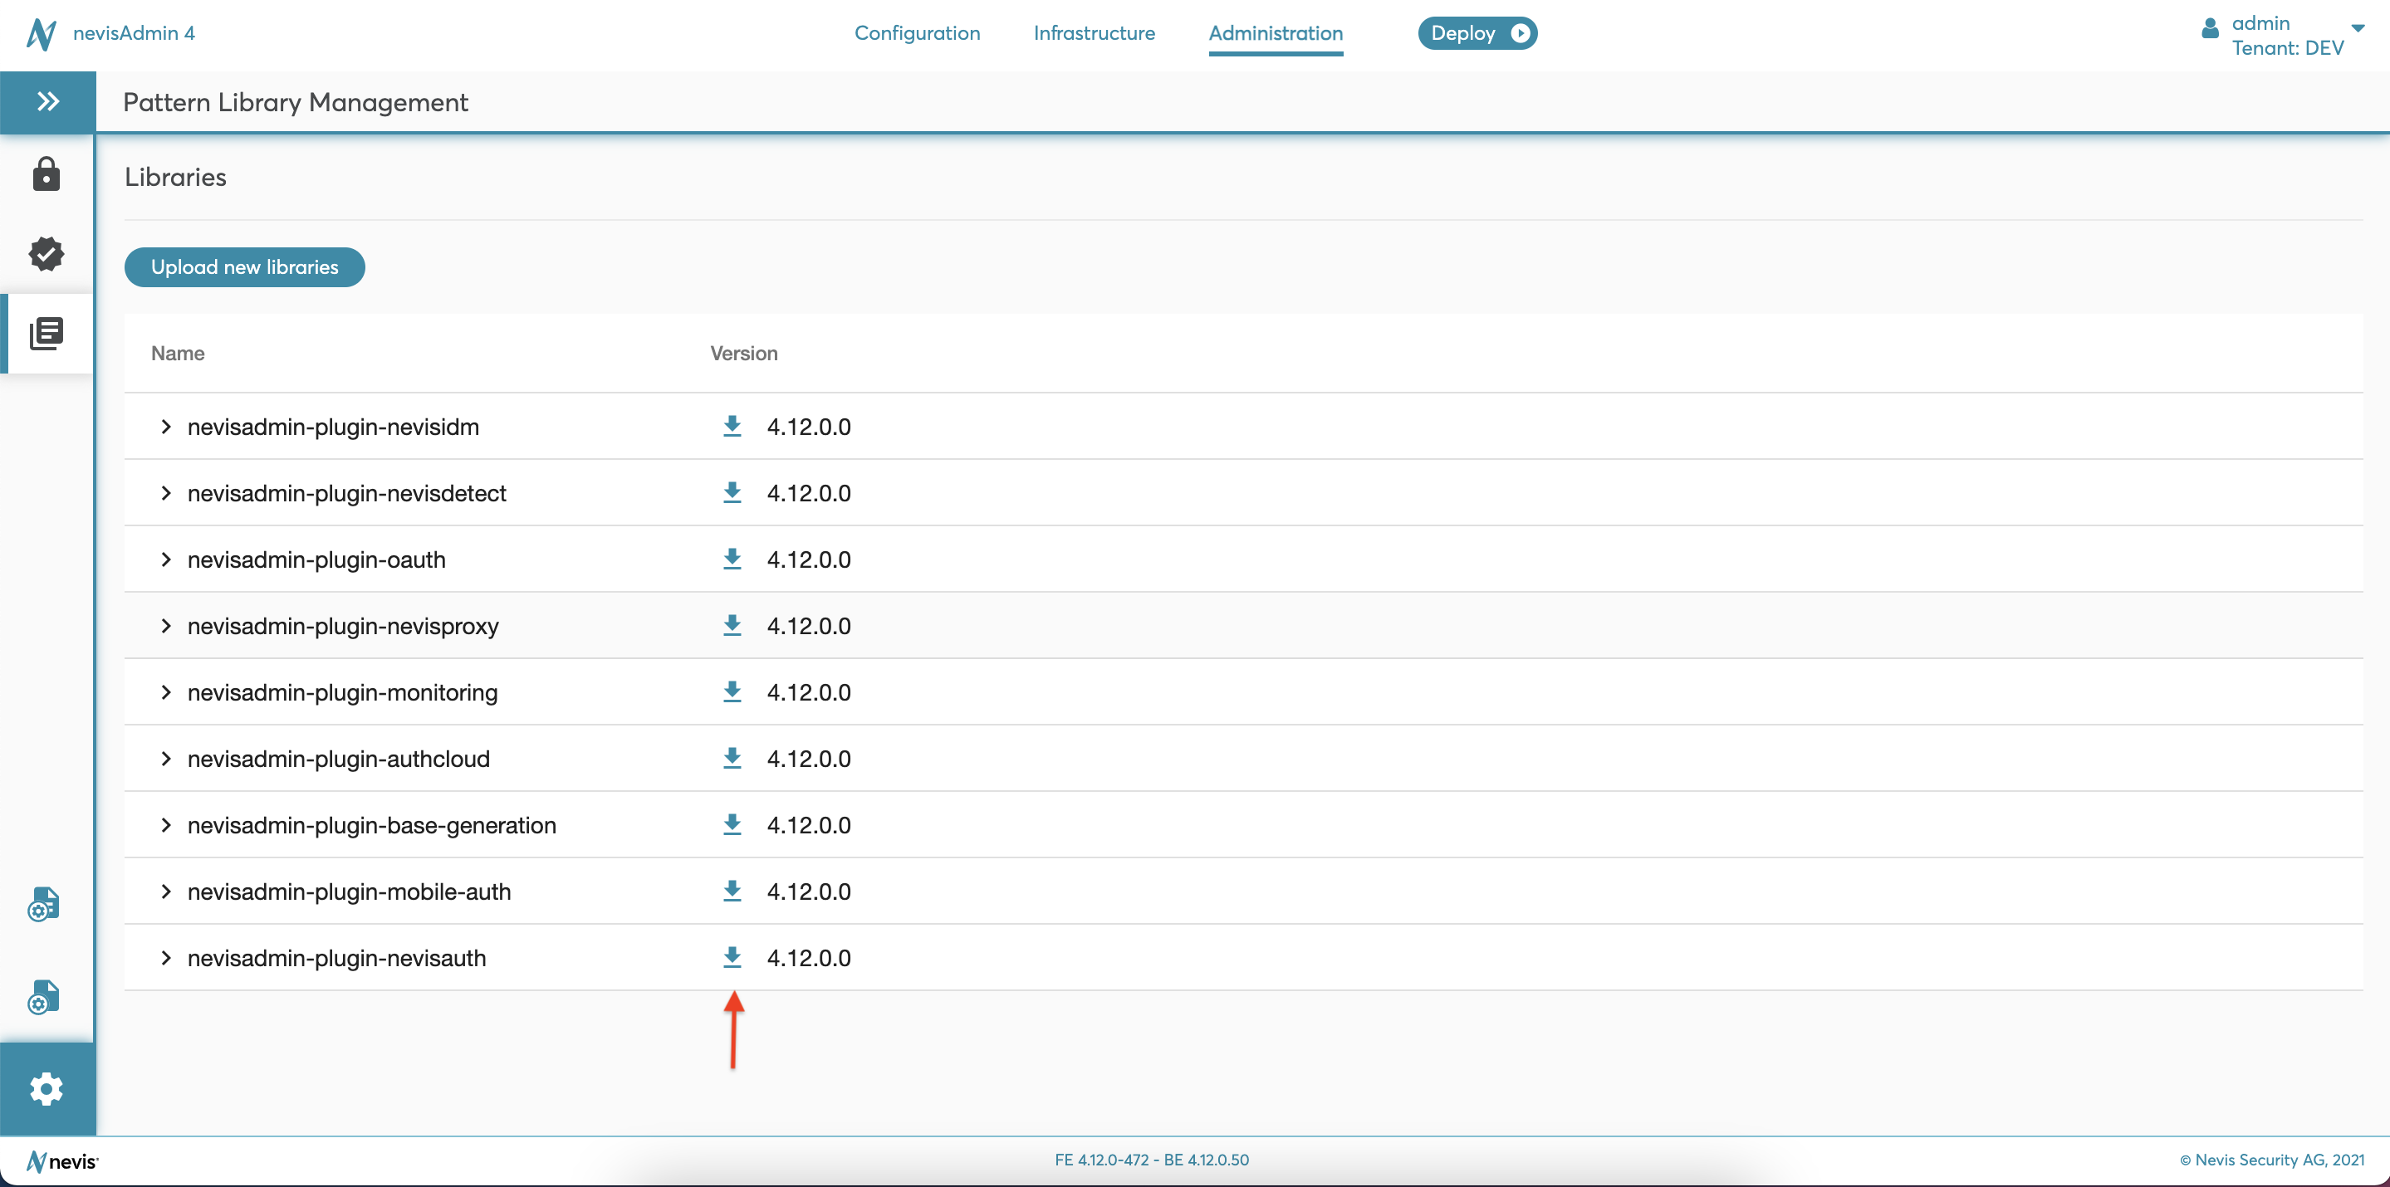Go to the Configuration tab
Screen dimensions: 2390x1187
[917, 33]
